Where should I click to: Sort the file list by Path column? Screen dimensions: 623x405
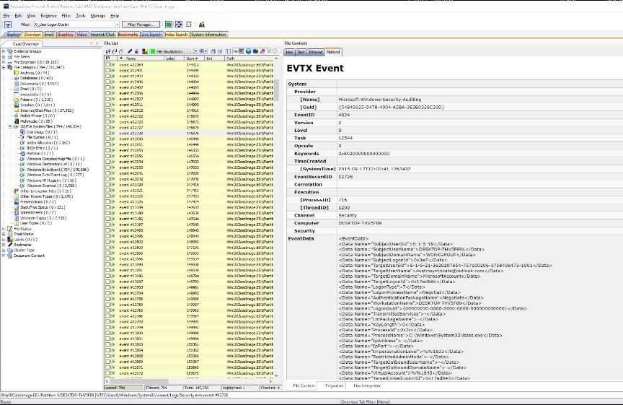(x=249, y=58)
